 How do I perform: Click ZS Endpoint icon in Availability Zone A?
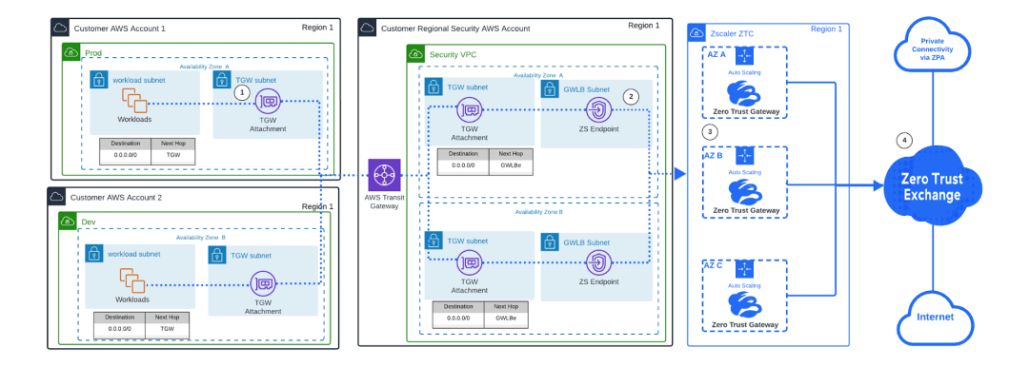[597, 110]
